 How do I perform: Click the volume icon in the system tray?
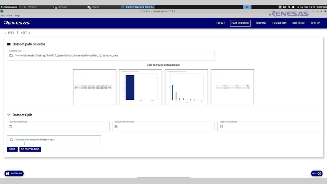point(284,7)
